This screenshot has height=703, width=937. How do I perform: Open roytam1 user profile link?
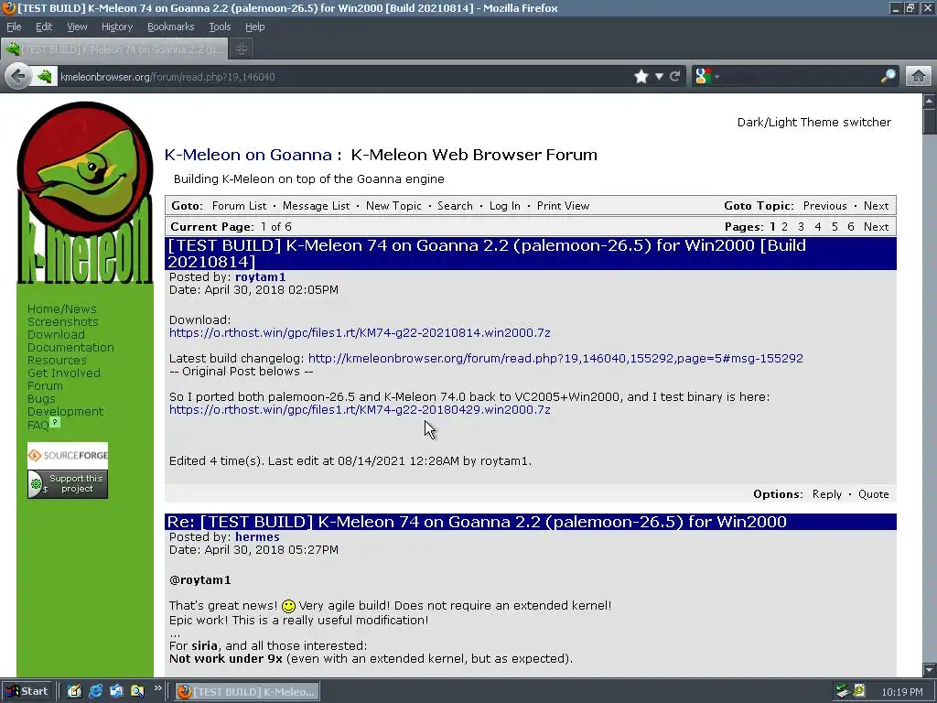coord(260,276)
